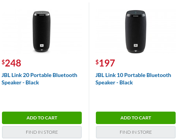Select the $197 price label
The width and height of the screenshot is (178, 140).
105,63
